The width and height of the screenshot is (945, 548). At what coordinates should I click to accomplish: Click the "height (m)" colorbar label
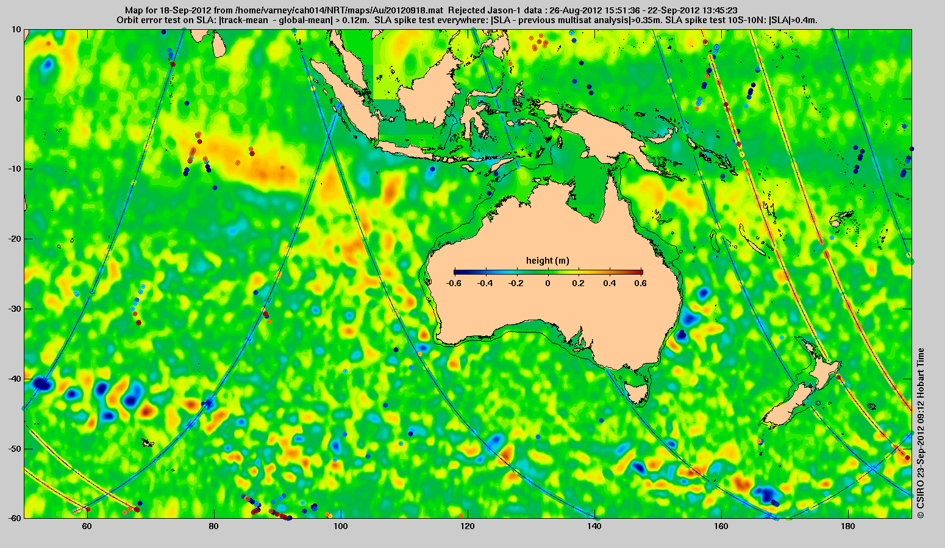547,261
